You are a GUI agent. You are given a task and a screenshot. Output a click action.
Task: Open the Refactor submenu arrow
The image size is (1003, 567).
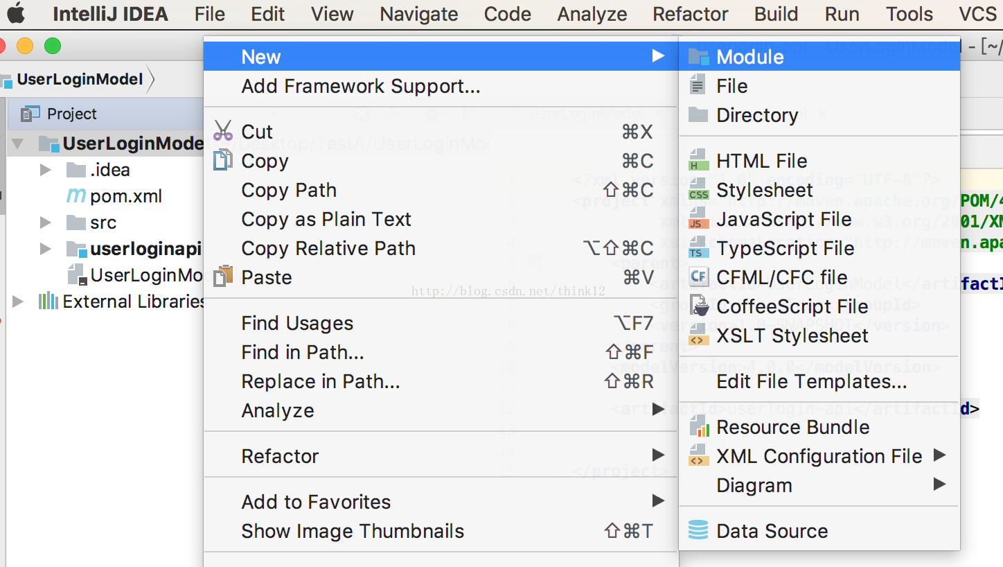click(x=658, y=455)
